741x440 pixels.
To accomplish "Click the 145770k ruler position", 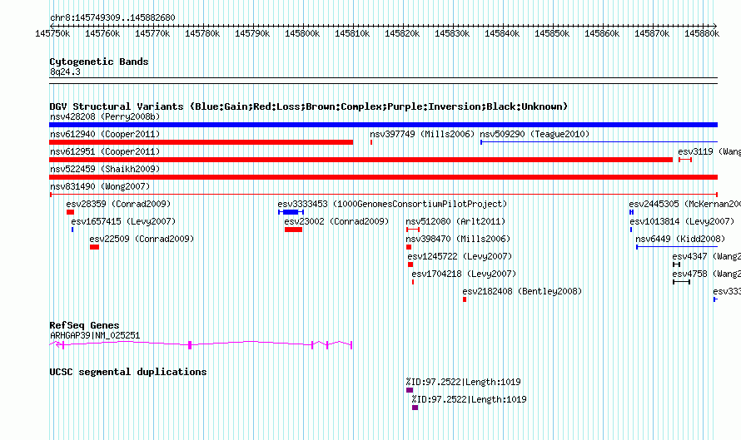I will coord(152,33).
